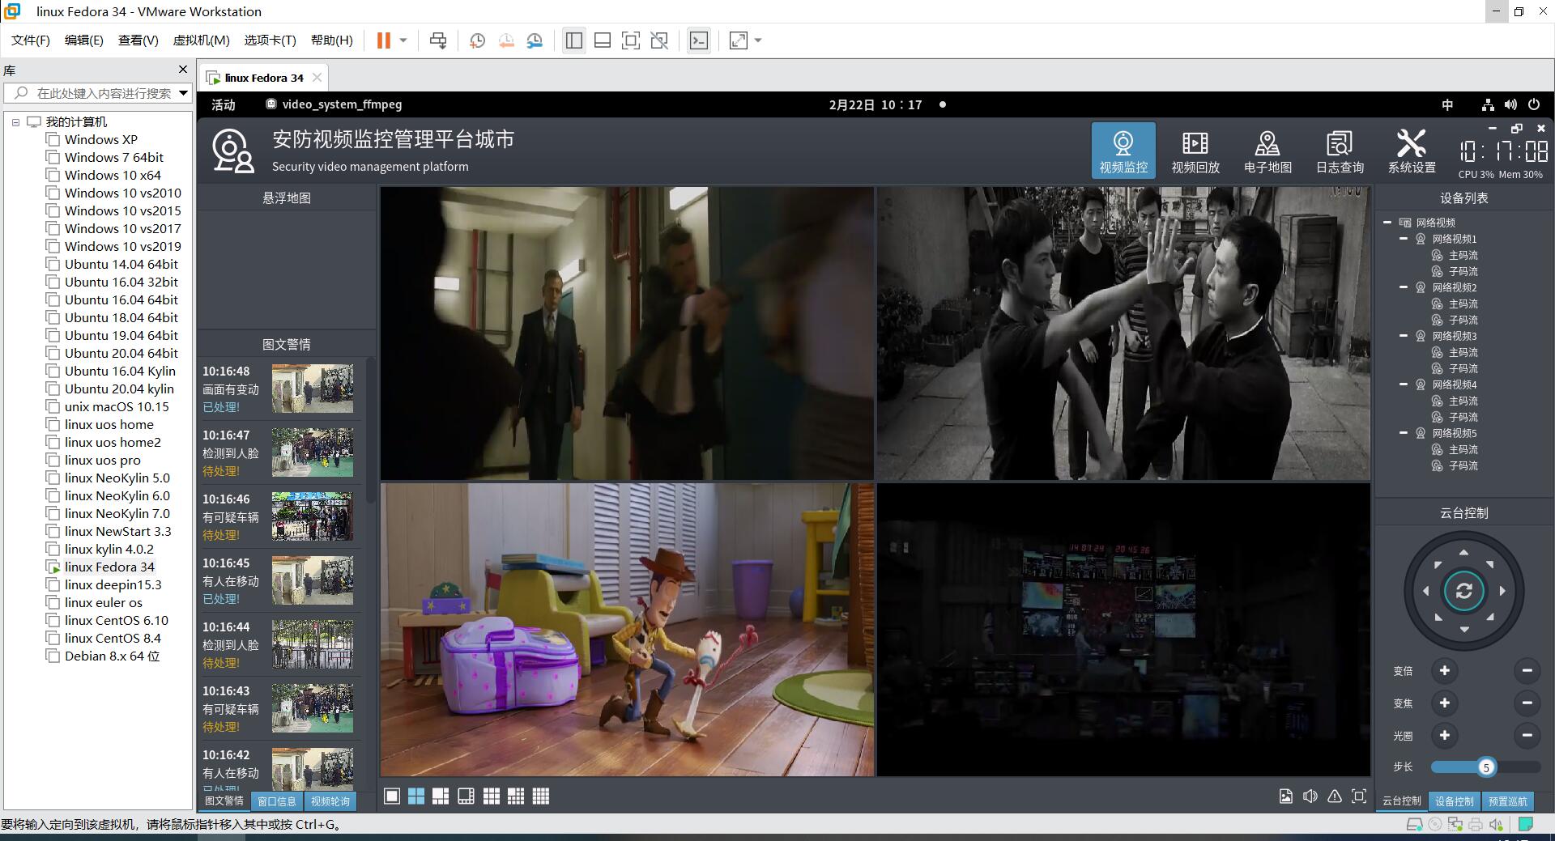The image size is (1555, 841).
Task: Open 系统设置 system settings
Action: pyautogui.click(x=1412, y=151)
